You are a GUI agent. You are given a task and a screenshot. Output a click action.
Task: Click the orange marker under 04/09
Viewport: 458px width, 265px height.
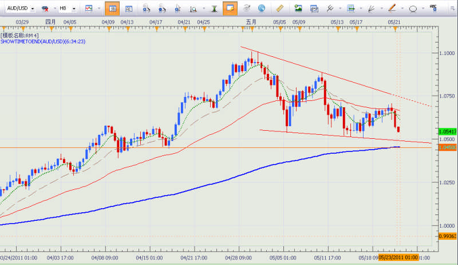[x=109, y=29]
